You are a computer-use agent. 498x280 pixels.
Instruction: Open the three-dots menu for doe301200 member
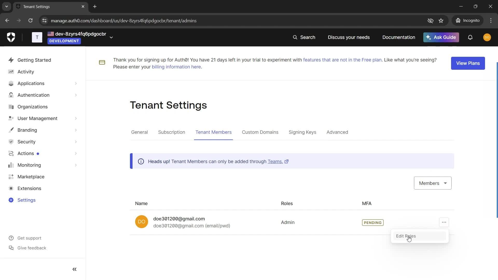[444, 222]
